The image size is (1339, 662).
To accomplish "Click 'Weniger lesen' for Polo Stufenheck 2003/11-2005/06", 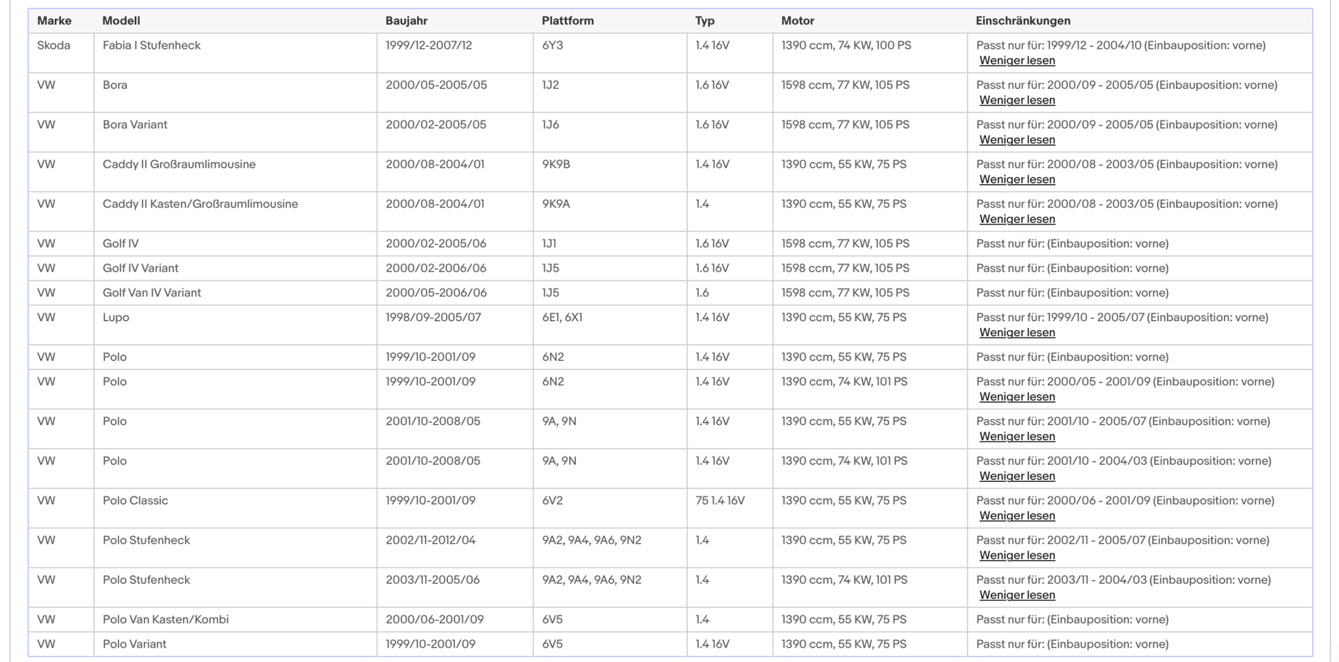I will [x=1016, y=595].
